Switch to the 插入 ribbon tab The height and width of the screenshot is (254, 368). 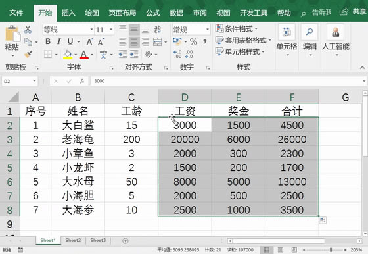pos(68,13)
